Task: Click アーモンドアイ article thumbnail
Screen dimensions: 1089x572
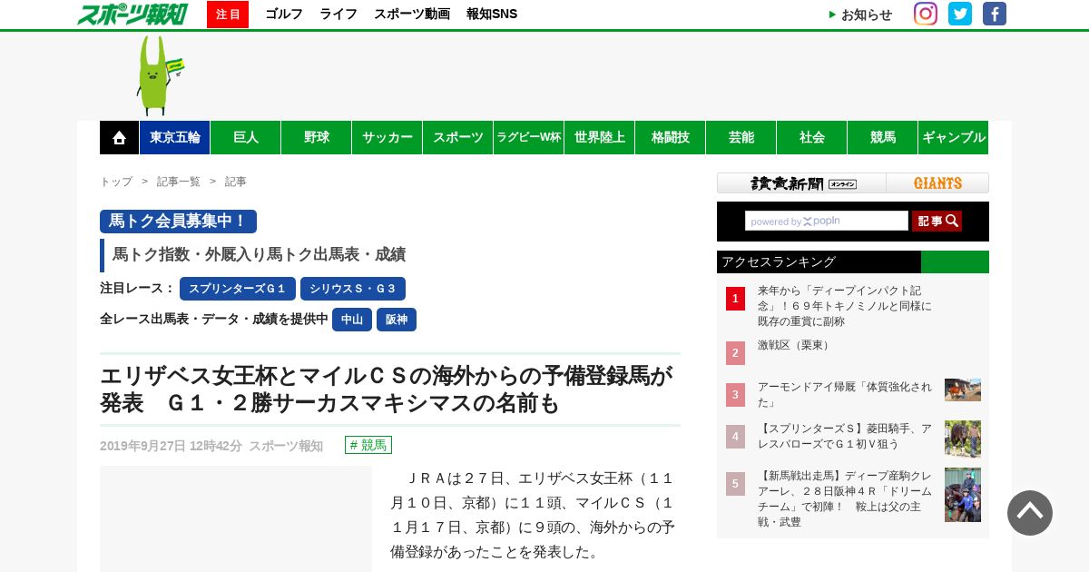Action: 963,390
